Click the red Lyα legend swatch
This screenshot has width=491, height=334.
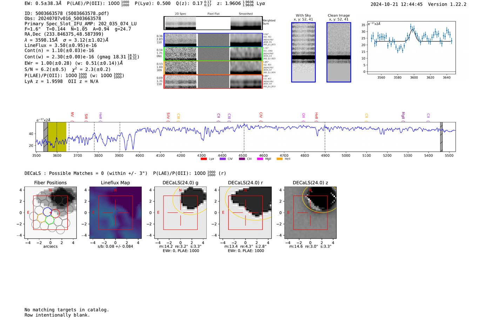tap(203, 159)
